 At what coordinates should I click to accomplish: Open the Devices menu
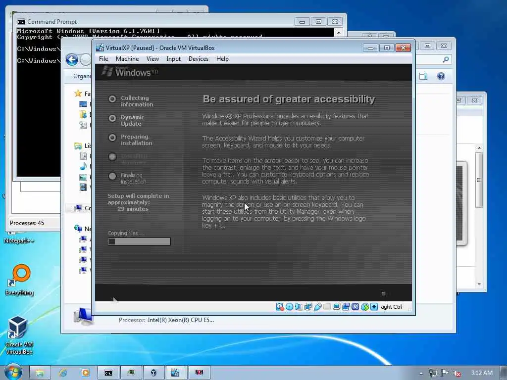199,59
